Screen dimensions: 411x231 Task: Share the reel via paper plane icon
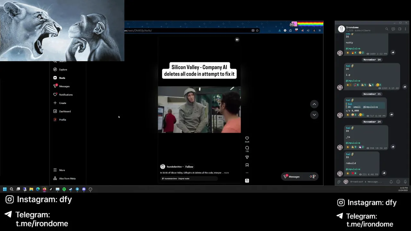pyautogui.click(x=247, y=157)
